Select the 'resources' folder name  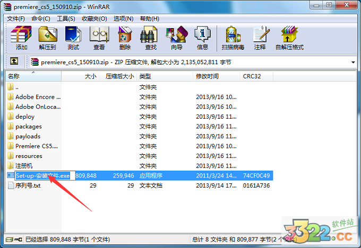29,156
